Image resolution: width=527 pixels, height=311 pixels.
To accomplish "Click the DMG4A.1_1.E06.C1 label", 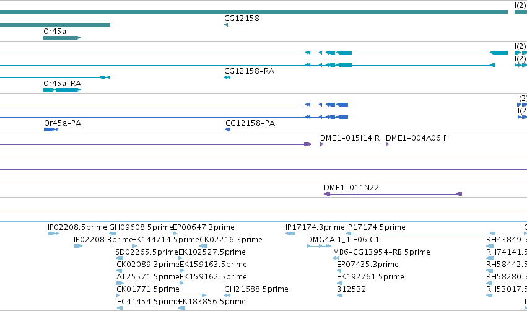I will (x=343, y=240).
